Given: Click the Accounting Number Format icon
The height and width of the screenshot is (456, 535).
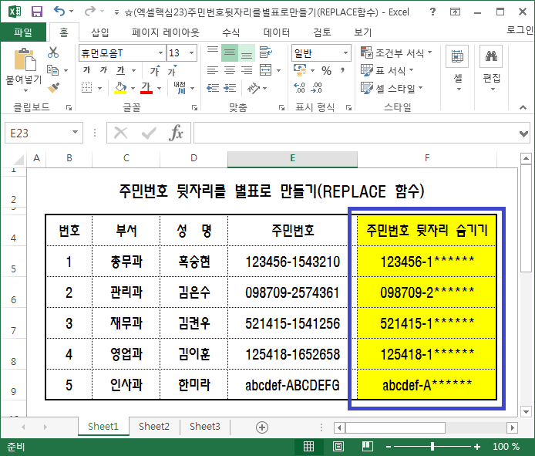Looking at the screenshot, I should coord(300,70).
